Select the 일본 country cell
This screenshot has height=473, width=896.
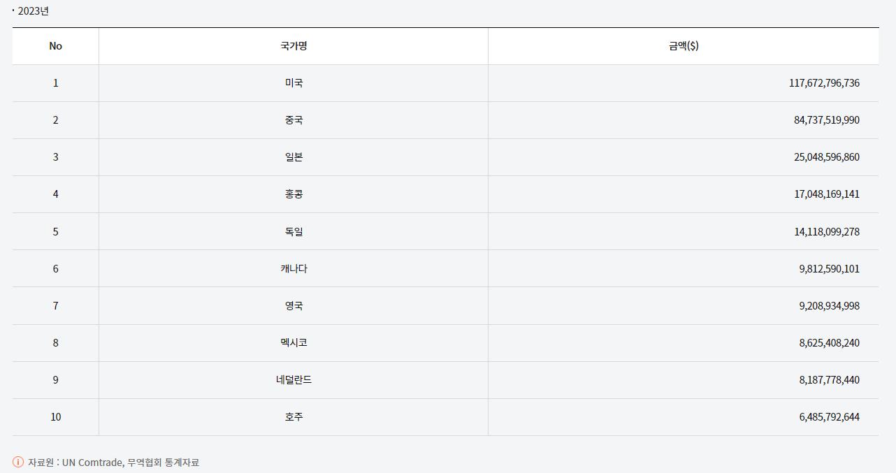[x=294, y=157]
